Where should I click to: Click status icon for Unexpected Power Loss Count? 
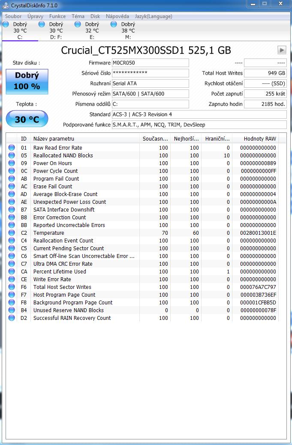tap(12, 202)
